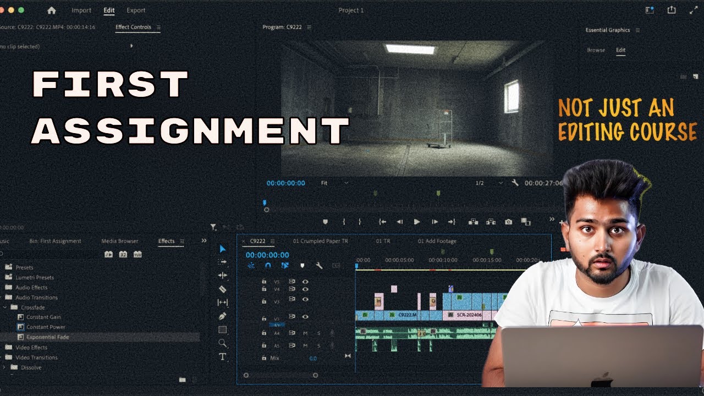Open the 1/2 playback resolution dropdown

(x=490, y=183)
